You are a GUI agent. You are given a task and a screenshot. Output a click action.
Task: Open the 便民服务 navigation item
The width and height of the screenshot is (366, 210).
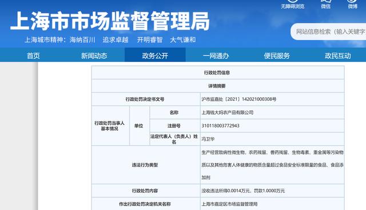pos(277,56)
